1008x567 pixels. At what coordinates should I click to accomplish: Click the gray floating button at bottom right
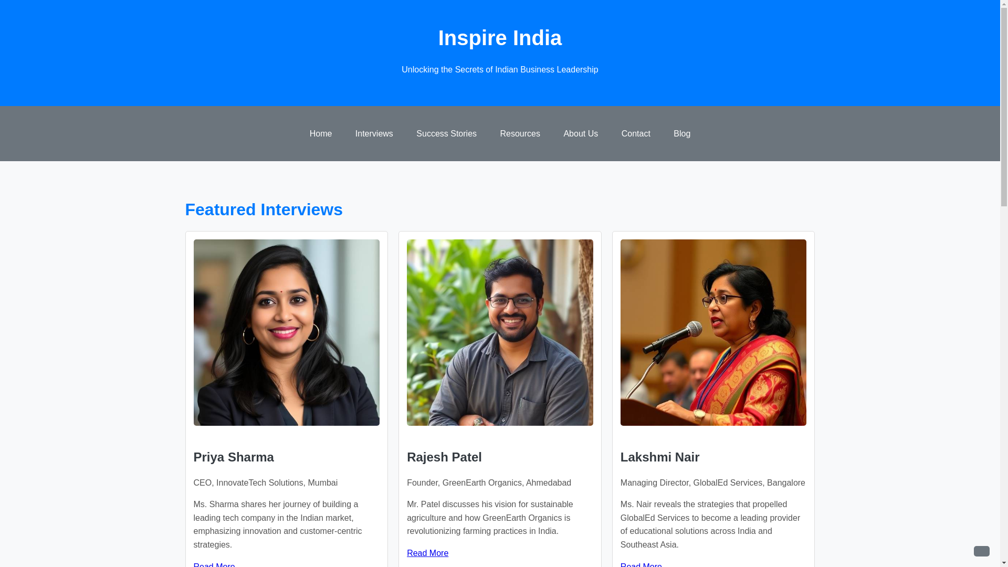pyautogui.click(x=981, y=551)
